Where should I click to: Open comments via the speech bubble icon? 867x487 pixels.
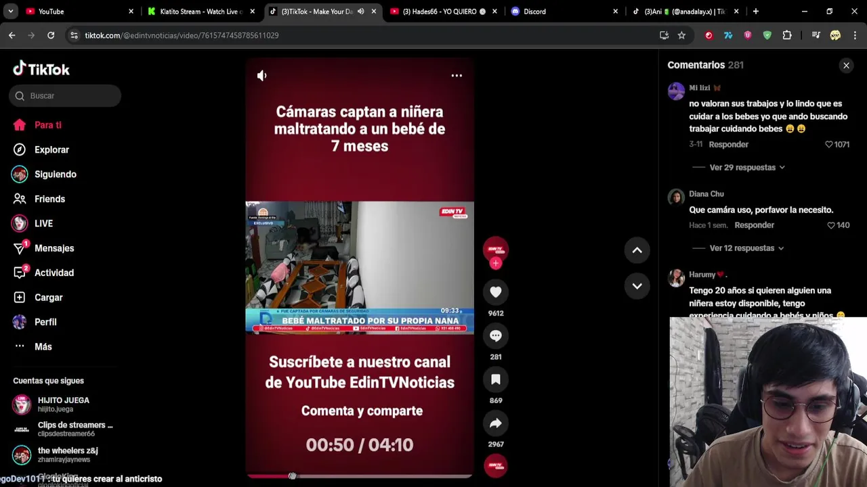pos(496,335)
